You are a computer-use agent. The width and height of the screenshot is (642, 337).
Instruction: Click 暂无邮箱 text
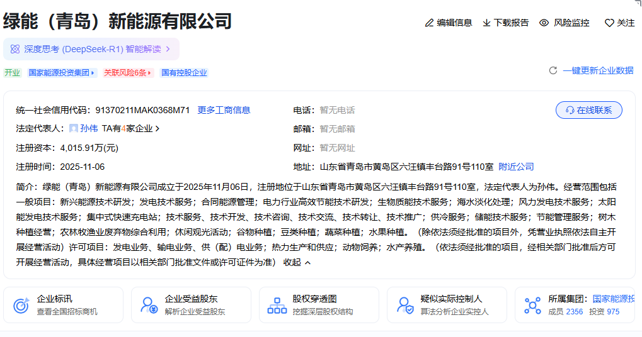tap(337, 129)
